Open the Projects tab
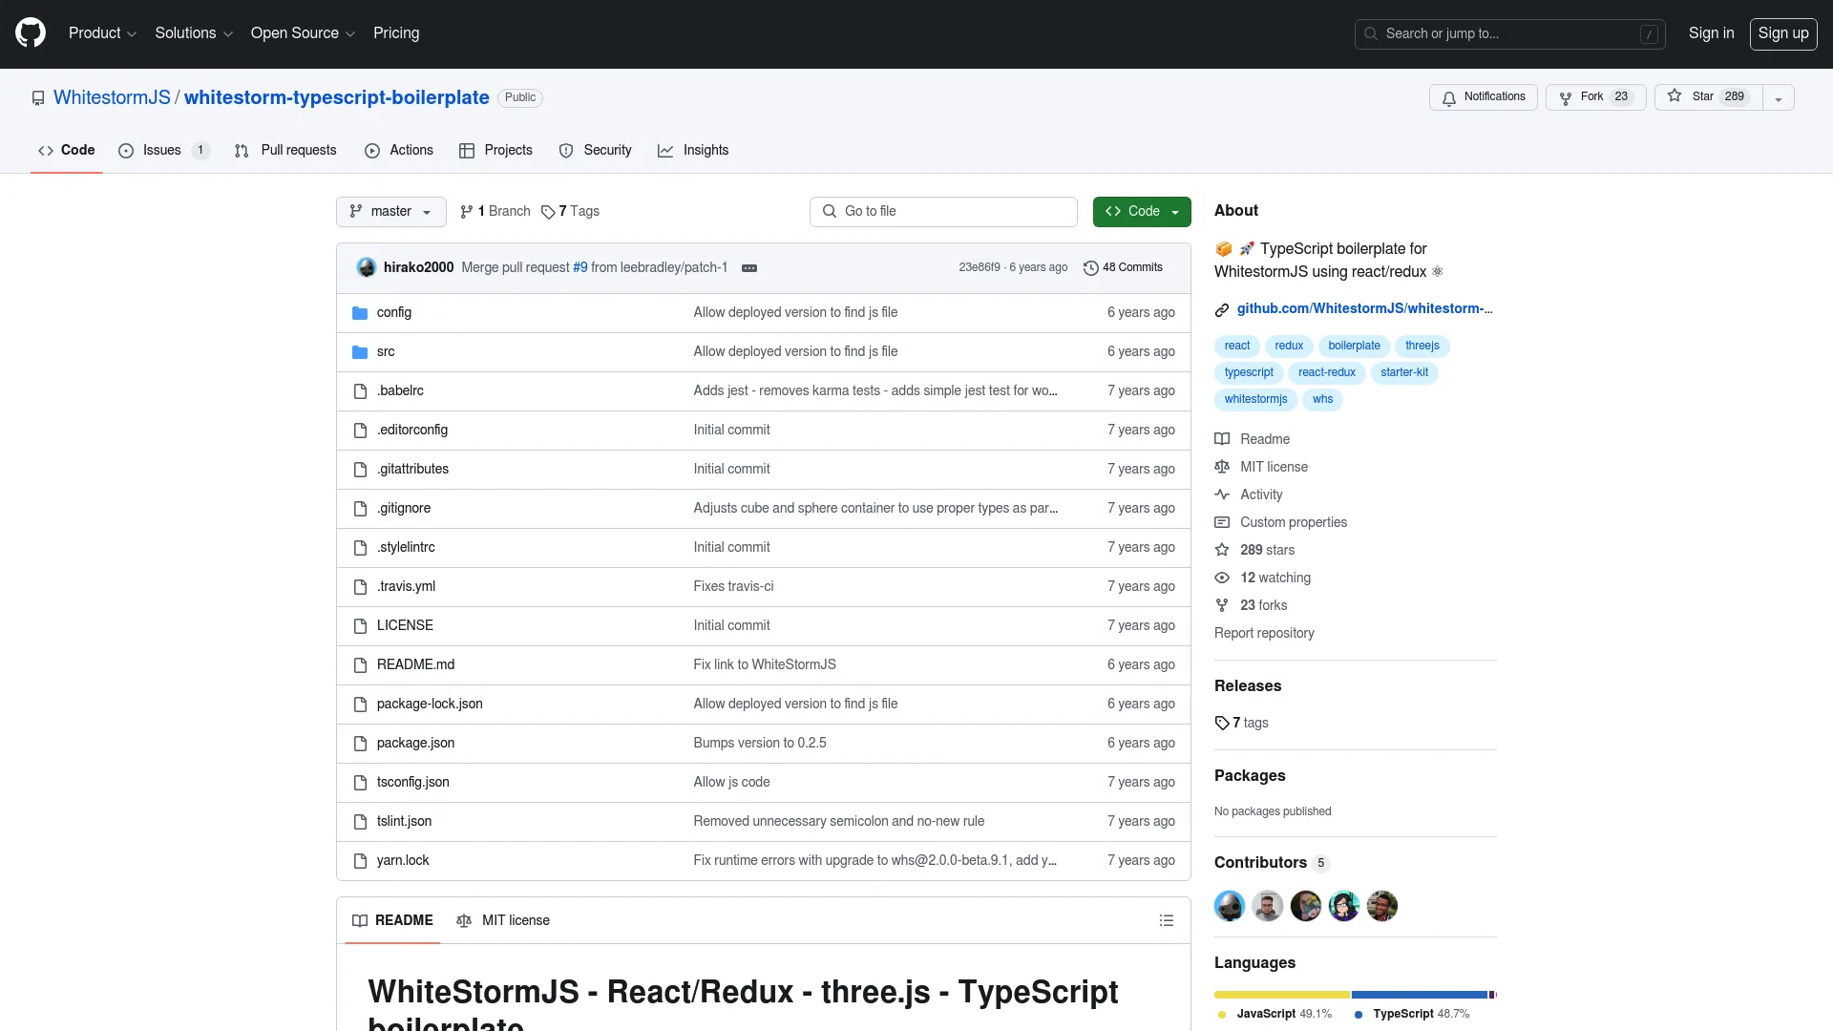 click(x=495, y=151)
